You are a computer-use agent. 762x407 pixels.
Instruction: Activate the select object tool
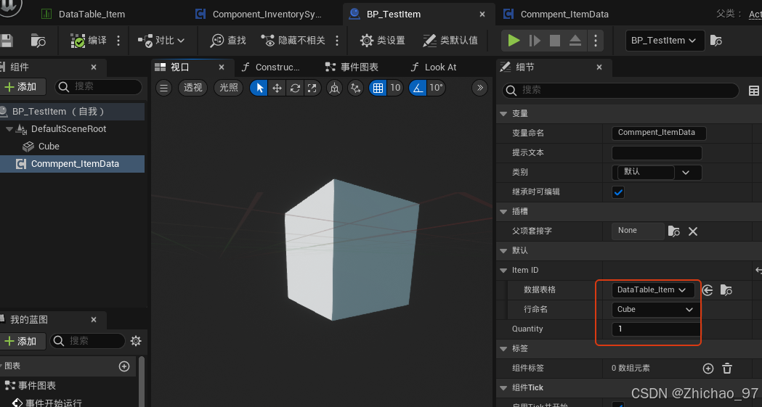259,88
